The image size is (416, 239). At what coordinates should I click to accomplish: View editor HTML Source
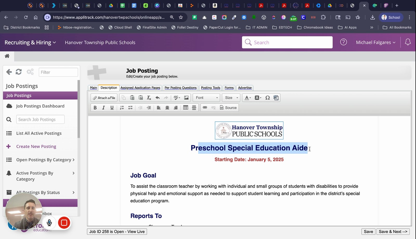point(228,108)
